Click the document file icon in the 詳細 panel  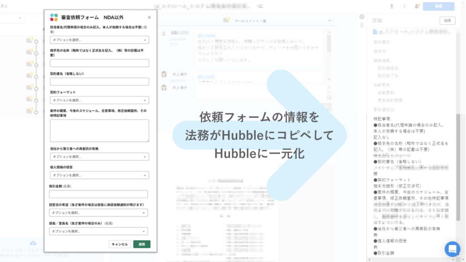pos(375,32)
